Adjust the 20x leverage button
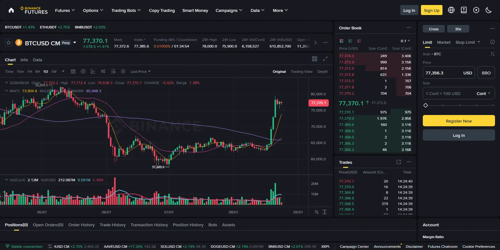This screenshot has height=250, width=500. [x=458, y=29]
